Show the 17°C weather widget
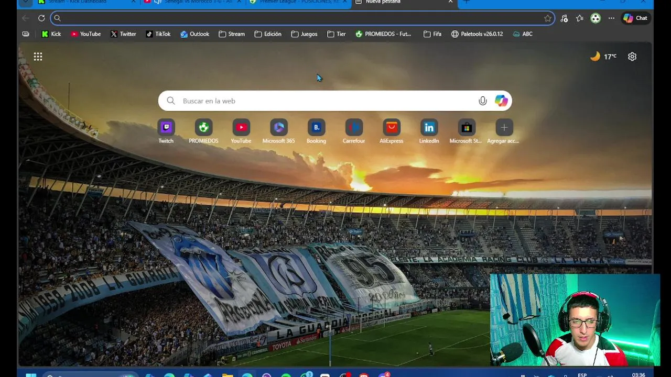Viewport: 671px width, 377px height. coord(603,57)
